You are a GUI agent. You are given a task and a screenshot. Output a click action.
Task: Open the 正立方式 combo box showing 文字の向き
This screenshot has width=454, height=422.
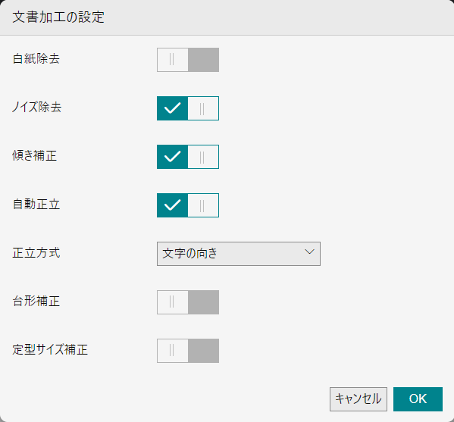pos(239,254)
